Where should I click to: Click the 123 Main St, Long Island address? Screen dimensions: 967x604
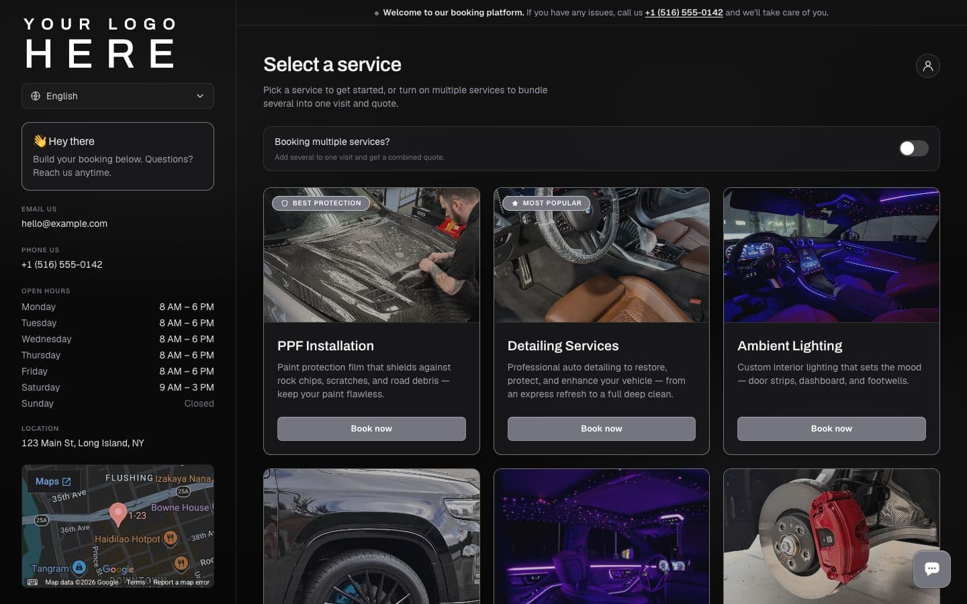point(83,443)
